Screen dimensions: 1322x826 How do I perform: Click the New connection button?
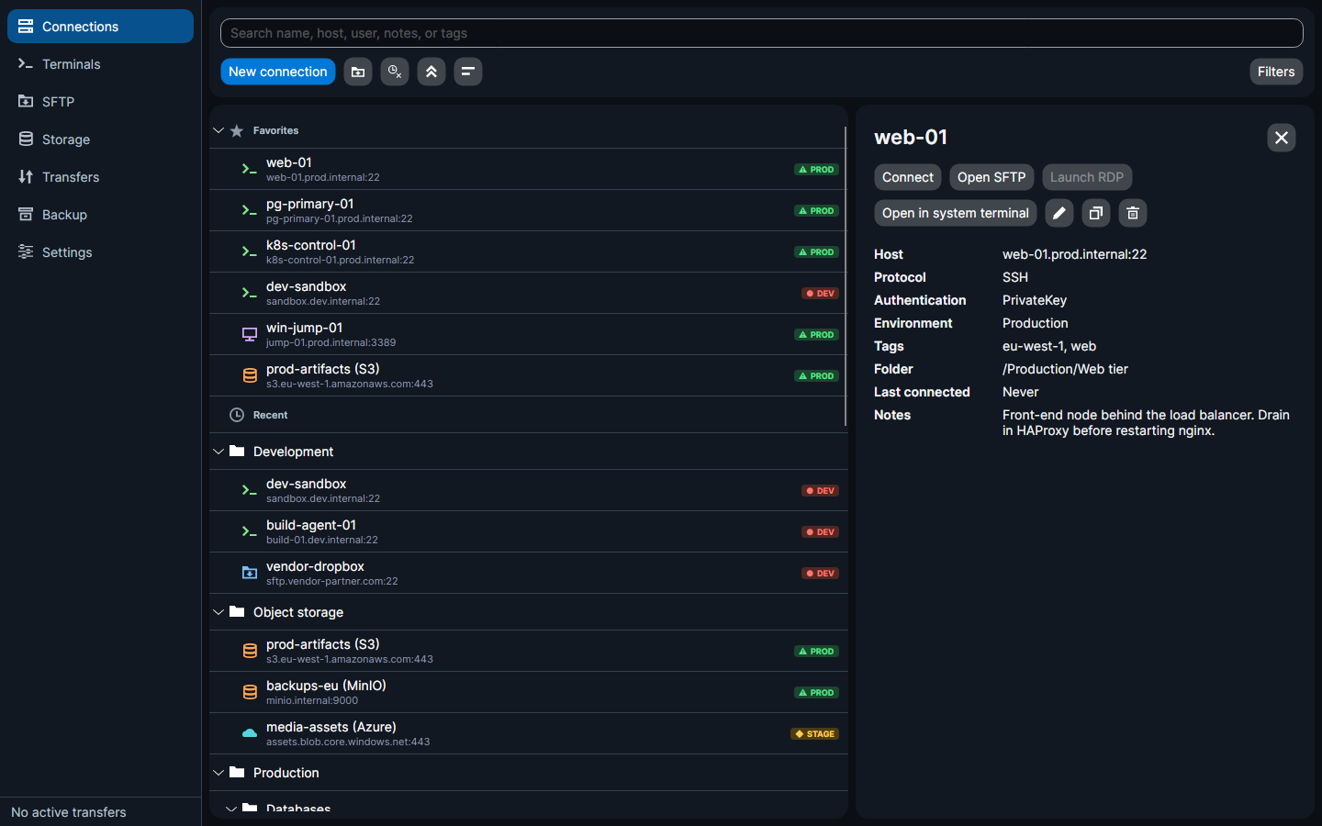tap(277, 72)
